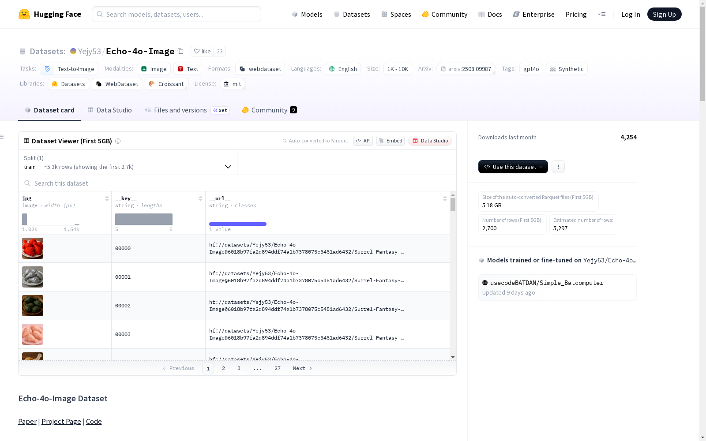This screenshot has height=441, width=706.
Task: Click the gpt4o tag
Action: pos(531,69)
